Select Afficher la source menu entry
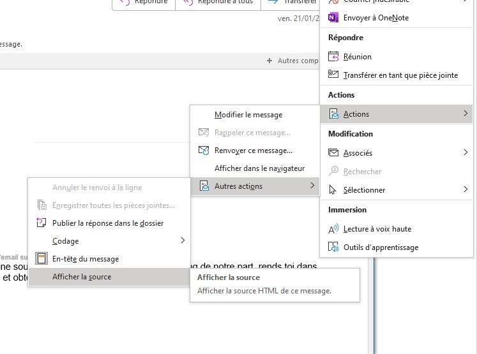This screenshot has height=354, width=477. pyautogui.click(x=82, y=277)
